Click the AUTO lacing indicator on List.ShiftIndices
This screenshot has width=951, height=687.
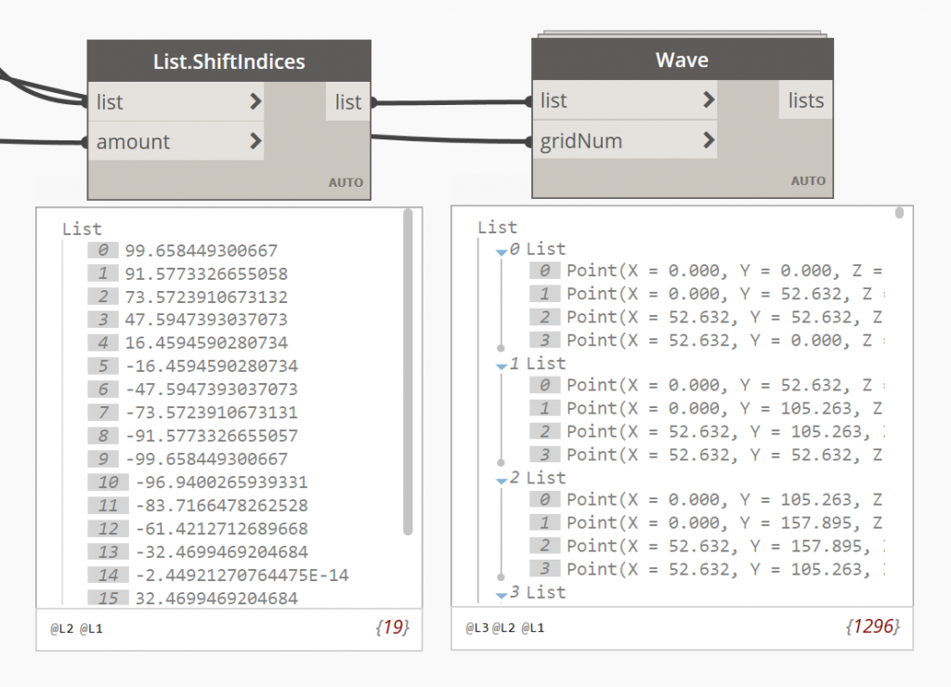(x=345, y=182)
